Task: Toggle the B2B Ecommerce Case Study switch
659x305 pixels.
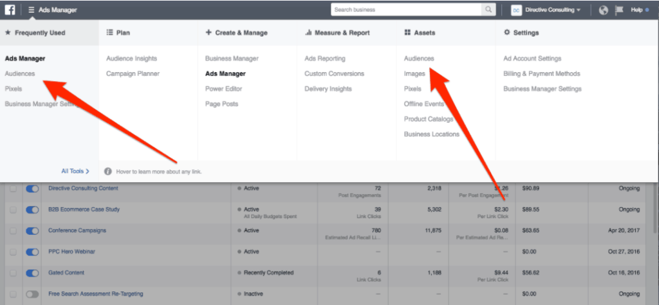Action: [32, 210]
